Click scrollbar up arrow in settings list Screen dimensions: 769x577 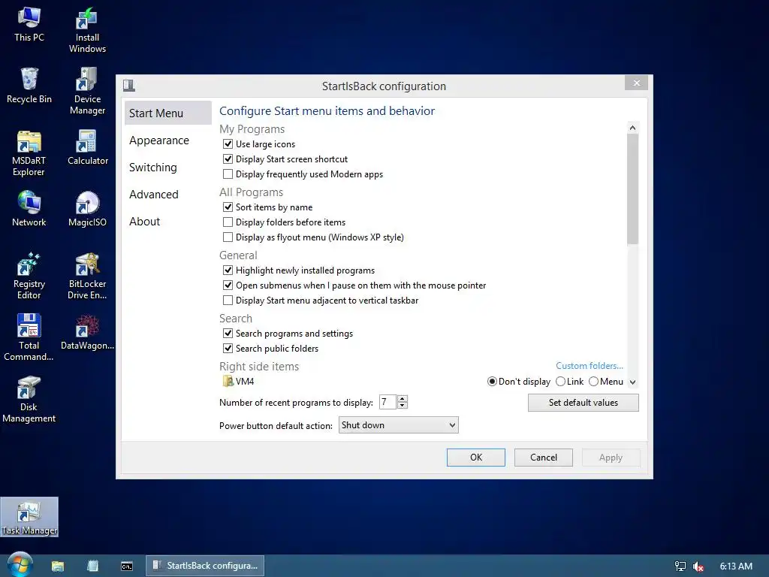click(632, 128)
